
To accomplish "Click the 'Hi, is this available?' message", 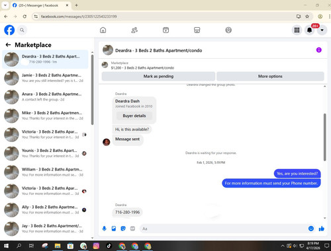I will tap(132, 129).
